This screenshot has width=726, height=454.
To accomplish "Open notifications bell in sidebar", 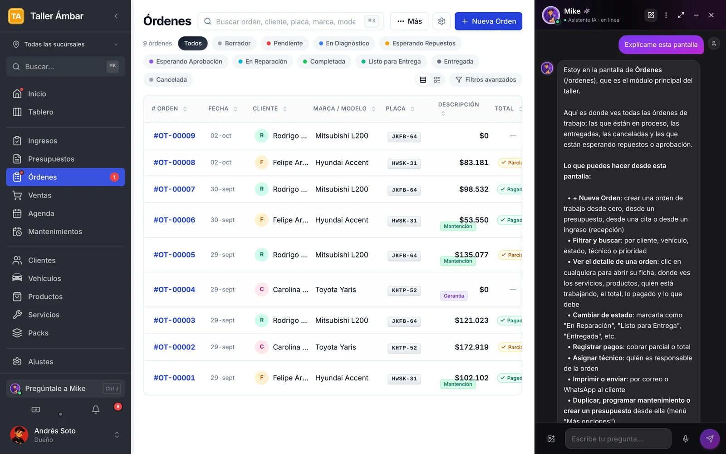I will pyautogui.click(x=96, y=410).
